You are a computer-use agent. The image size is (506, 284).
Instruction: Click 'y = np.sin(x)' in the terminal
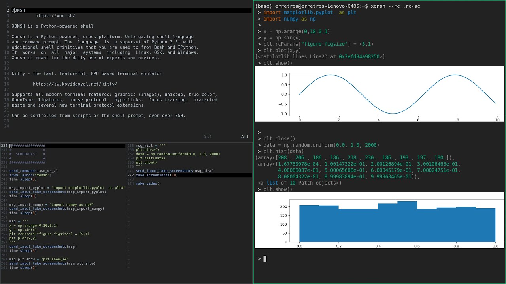click(282, 38)
